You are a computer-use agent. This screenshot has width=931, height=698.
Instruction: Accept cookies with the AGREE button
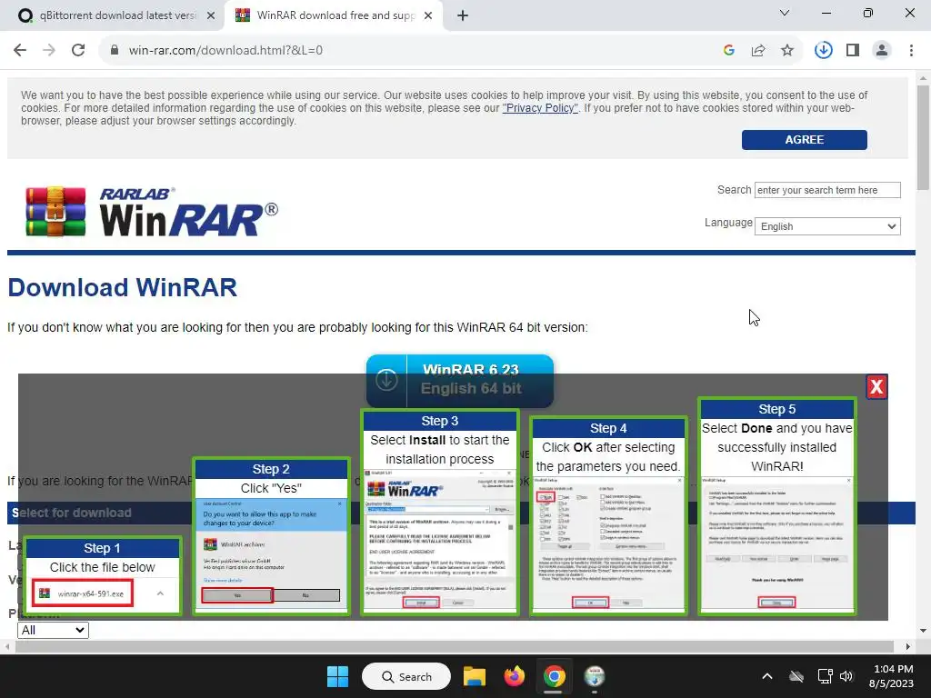[804, 139]
